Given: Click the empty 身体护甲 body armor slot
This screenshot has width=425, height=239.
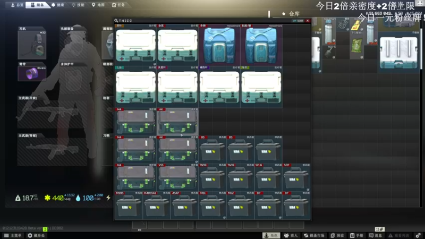Looking at the screenshot, I should pyautogui.click(x=73, y=80).
